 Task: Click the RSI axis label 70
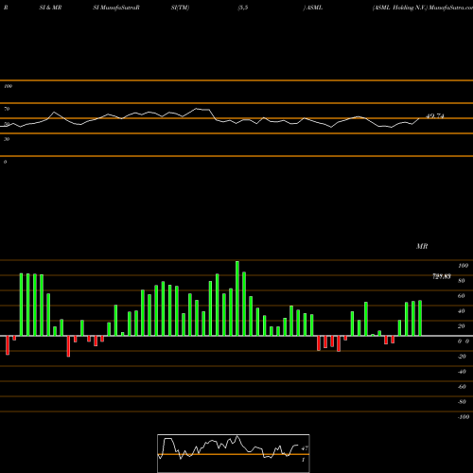coord(7,109)
